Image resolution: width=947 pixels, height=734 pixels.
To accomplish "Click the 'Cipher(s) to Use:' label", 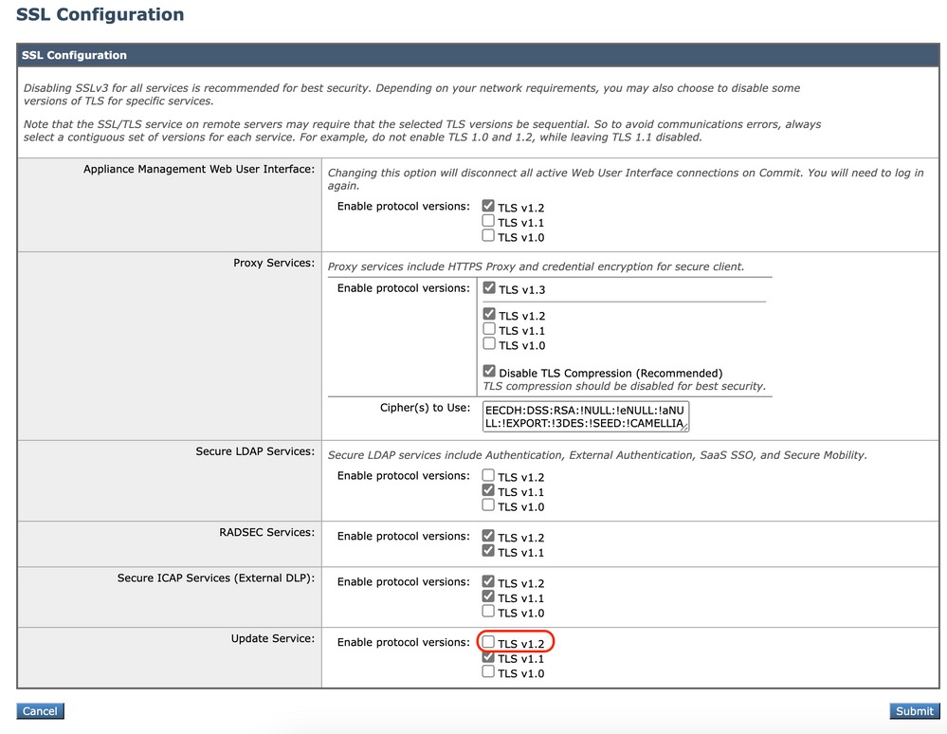I will coord(425,408).
